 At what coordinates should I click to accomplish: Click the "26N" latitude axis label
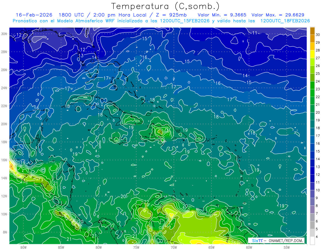pos(4,70)
